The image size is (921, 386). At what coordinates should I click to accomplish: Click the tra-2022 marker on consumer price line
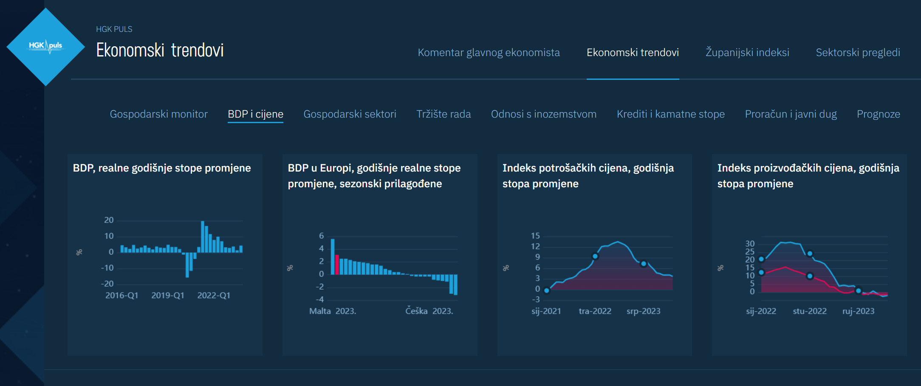pos(595,256)
